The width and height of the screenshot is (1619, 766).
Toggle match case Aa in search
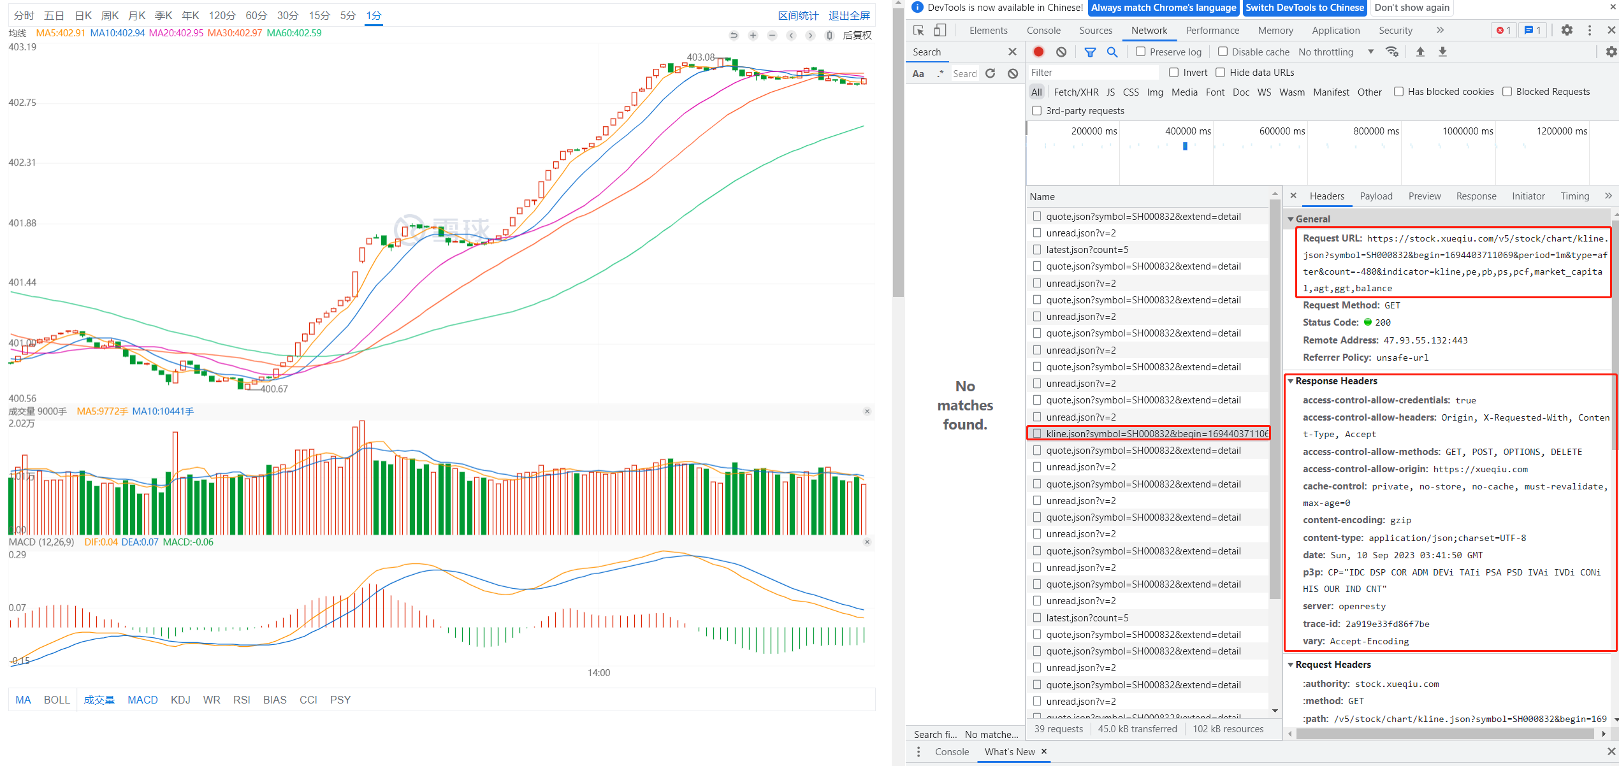(x=918, y=74)
